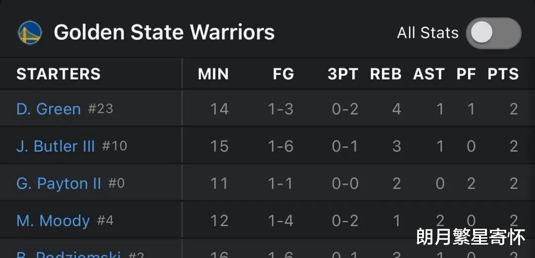Click the Golden State Warriors logo icon
This screenshot has width=535, height=258.
[30, 33]
